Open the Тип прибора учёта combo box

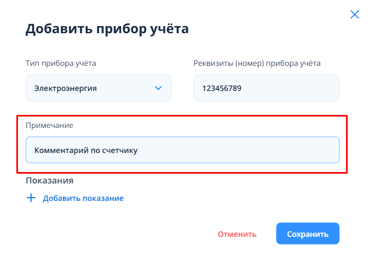(98, 88)
